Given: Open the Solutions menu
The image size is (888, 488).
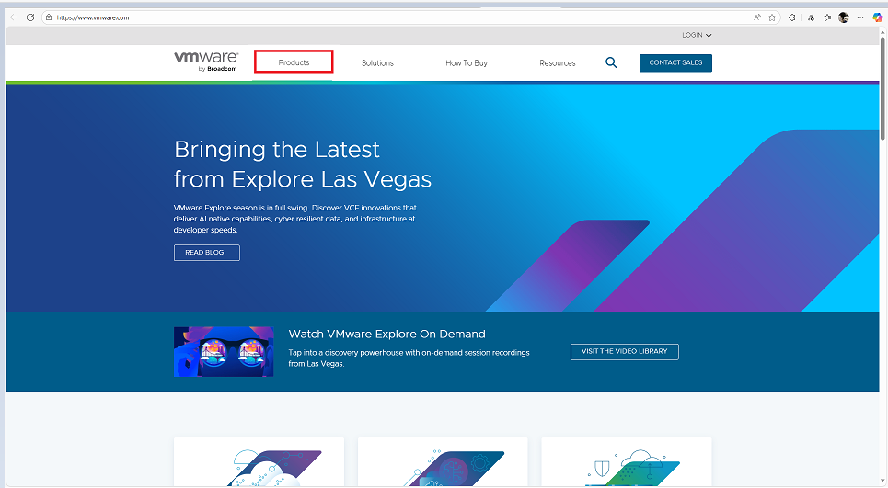Looking at the screenshot, I should [x=377, y=62].
